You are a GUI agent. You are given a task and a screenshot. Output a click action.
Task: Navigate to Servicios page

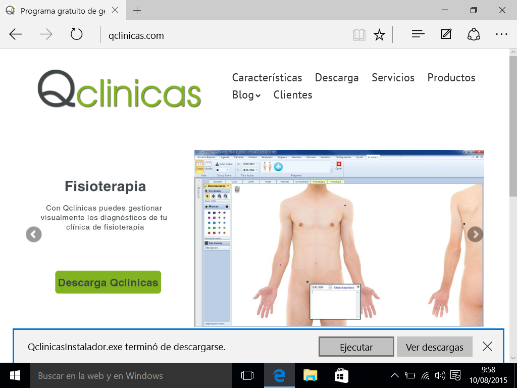393,78
